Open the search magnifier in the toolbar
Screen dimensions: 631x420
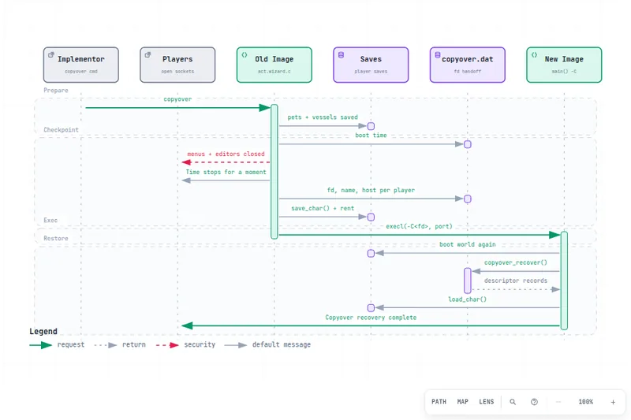click(513, 402)
